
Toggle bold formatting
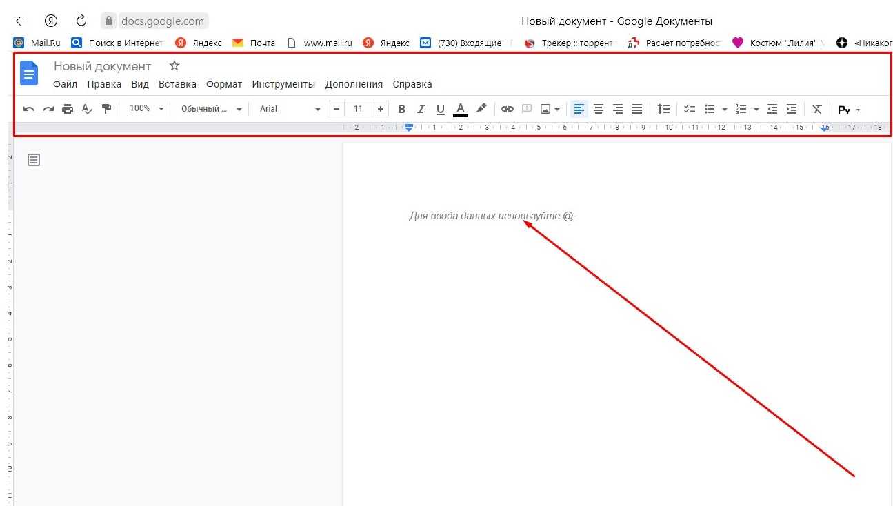(x=402, y=109)
